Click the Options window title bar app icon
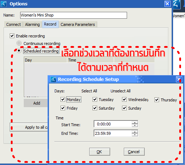This screenshot has height=165, width=185. (4, 4)
